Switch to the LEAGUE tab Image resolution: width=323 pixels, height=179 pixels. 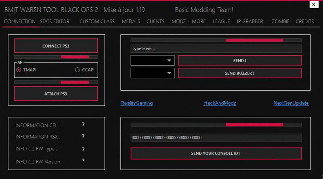coord(221,21)
